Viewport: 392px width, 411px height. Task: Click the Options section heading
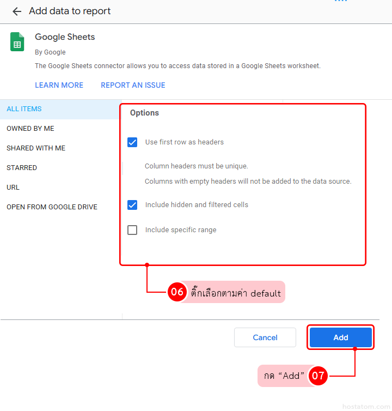(144, 113)
